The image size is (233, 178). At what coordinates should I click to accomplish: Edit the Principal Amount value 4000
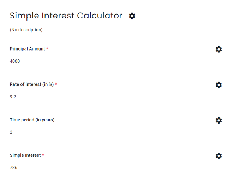pyautogui.click(x=15, y=61)
